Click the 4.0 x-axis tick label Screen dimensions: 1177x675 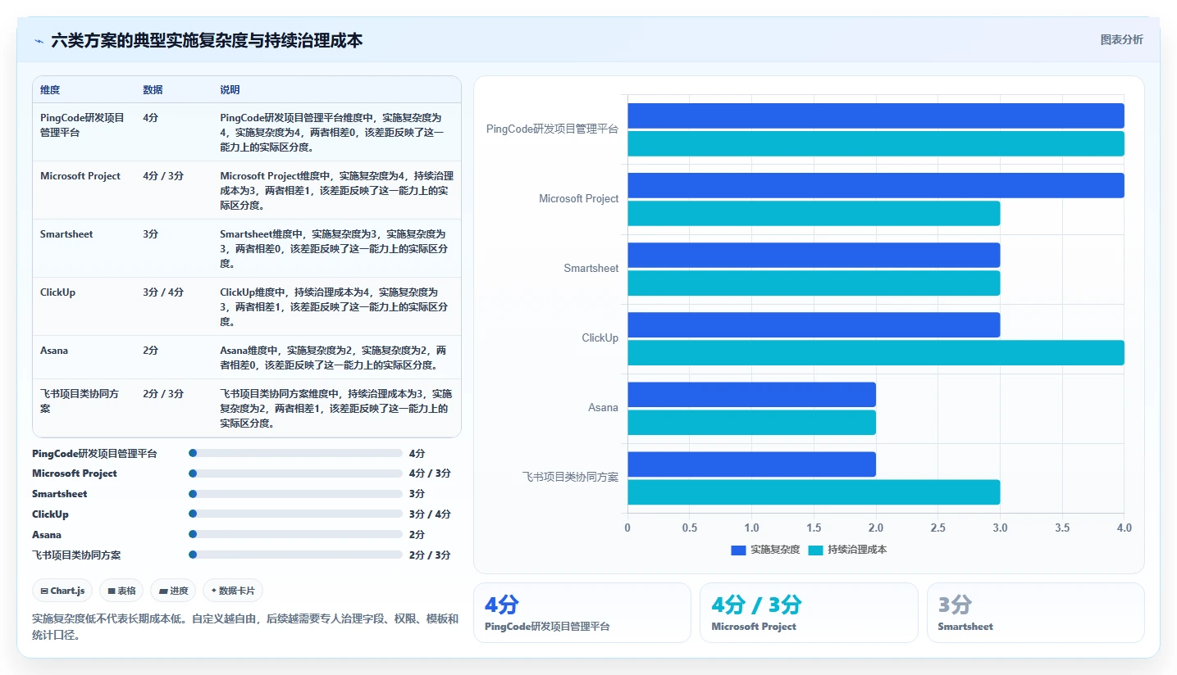[x=1124, y=528]
